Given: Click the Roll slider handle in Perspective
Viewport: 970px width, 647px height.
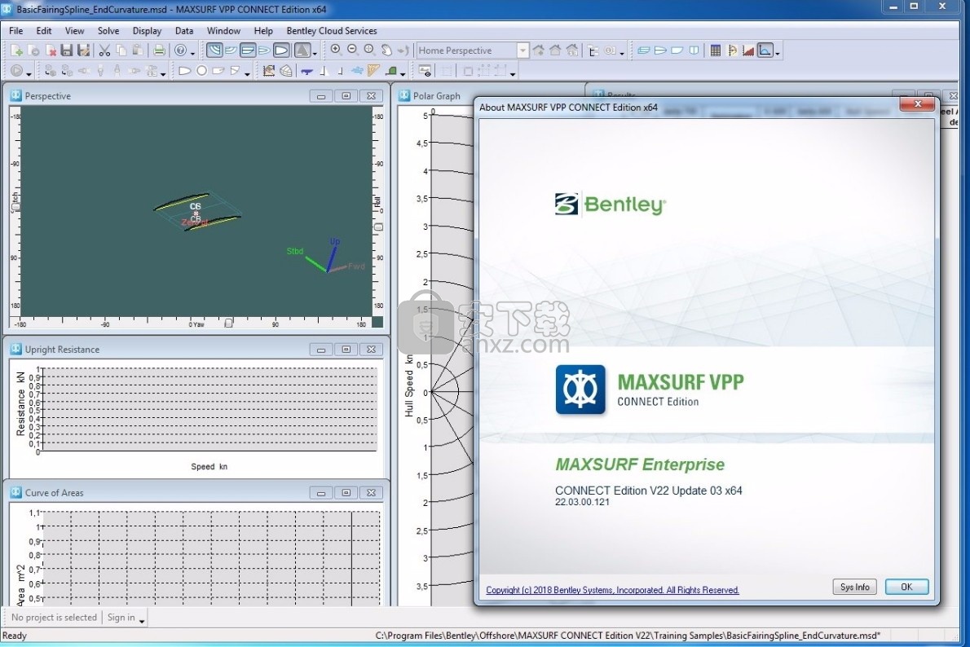Looking at the screenshot, I should (378, 227).
